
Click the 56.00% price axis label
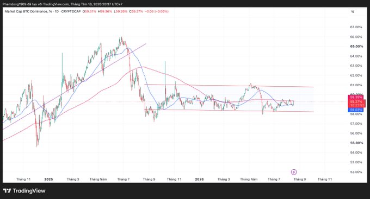pos(356,133)
